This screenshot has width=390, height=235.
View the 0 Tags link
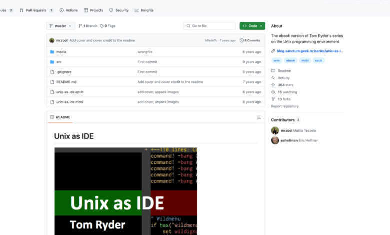107,26
